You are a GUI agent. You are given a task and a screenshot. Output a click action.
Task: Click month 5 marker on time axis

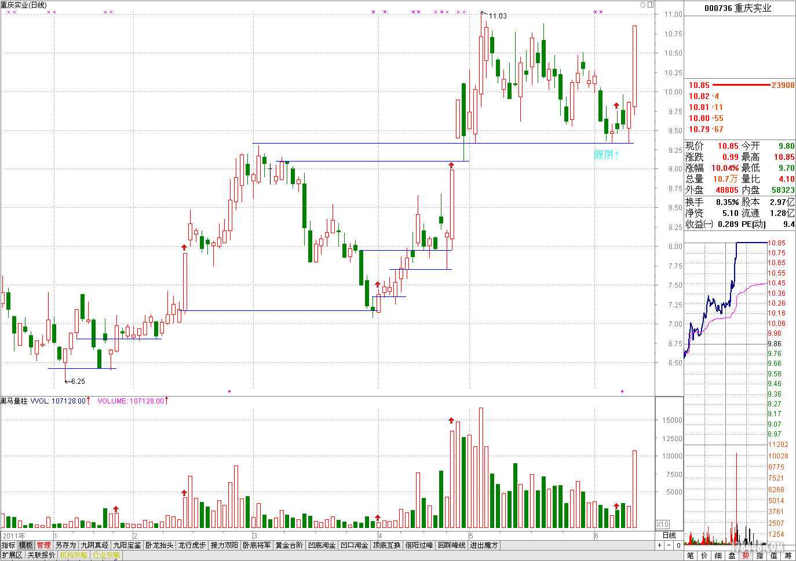pyautogui.click(x=471, y=536)
